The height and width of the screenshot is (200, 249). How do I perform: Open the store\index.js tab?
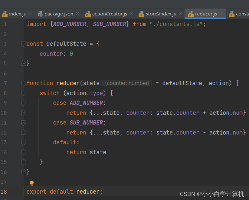[x=161, y=14]
